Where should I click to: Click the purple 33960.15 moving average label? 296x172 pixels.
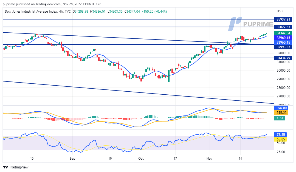pyautogui.click(x=283, y=38)
